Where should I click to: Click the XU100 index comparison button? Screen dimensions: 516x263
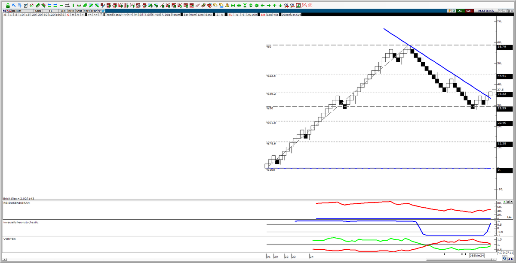[252, 15]
